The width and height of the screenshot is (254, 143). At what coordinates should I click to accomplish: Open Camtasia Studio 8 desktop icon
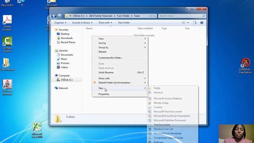pos(7,44)
